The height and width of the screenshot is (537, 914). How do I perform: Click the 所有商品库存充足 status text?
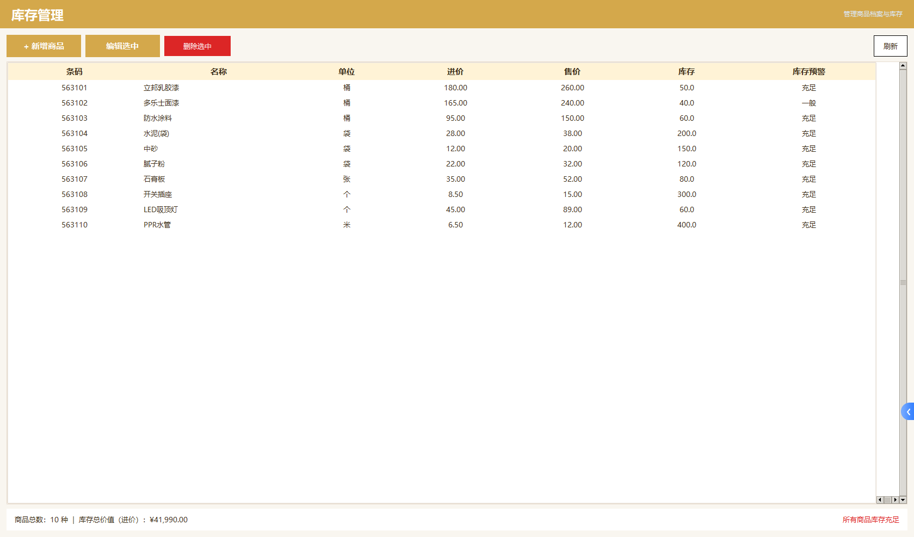click(x=871, y=520)
